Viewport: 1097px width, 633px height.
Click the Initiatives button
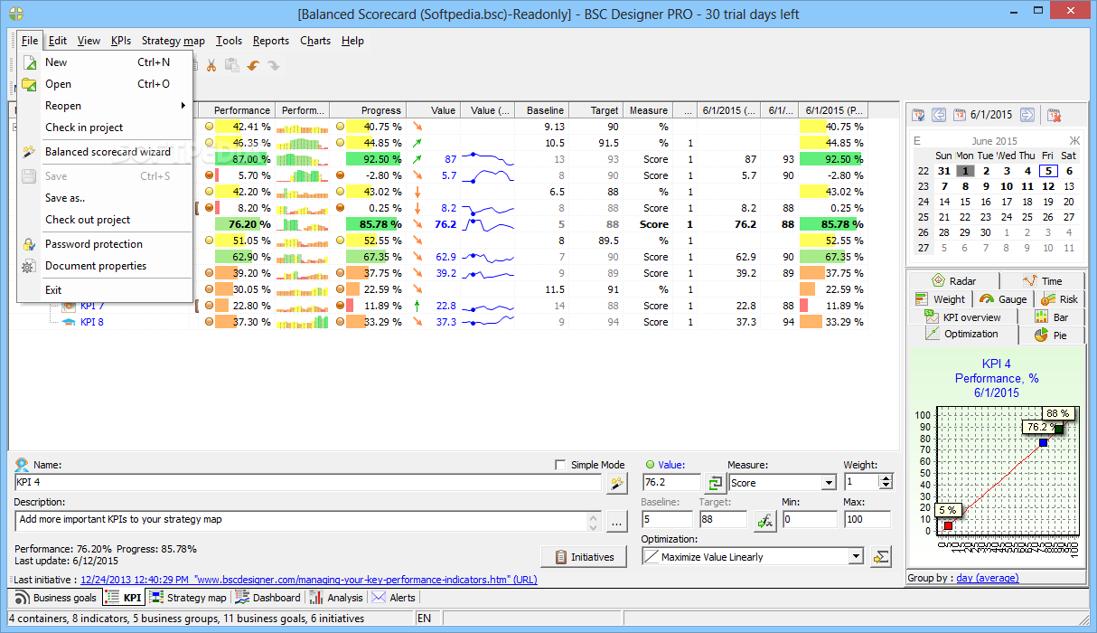[584, 557]
